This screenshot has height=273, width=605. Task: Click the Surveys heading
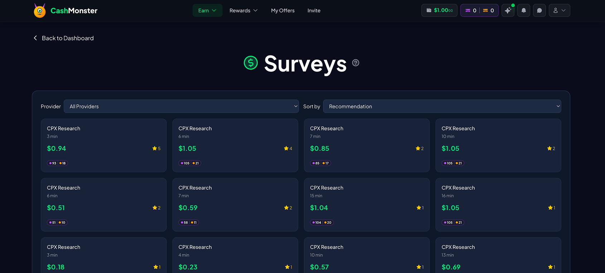(x=305, y=64)
